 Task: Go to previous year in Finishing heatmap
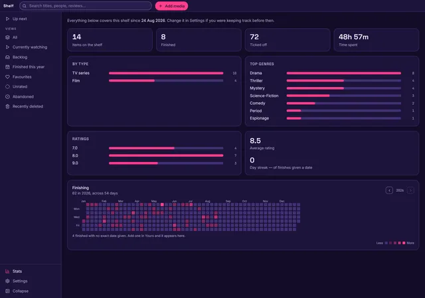point(389,190)
